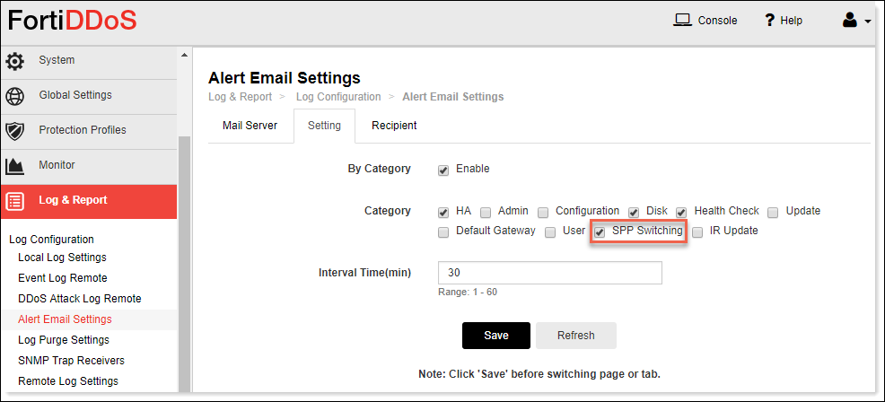This screenshot has width=885, height=402.
Task: Click the Log & Report list icon
Action: pos(15,201)
